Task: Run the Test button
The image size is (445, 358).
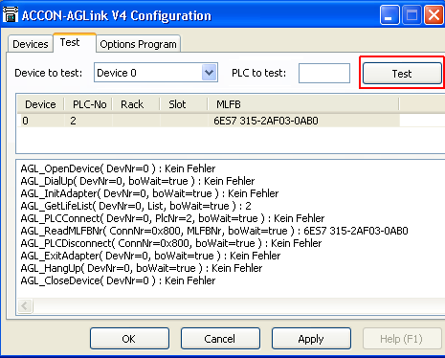Action: [x=402, y=74]
